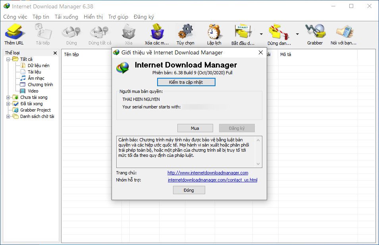
Task: Click the THAI HIEN NGUYEN name text
Action: click(141, 99)
